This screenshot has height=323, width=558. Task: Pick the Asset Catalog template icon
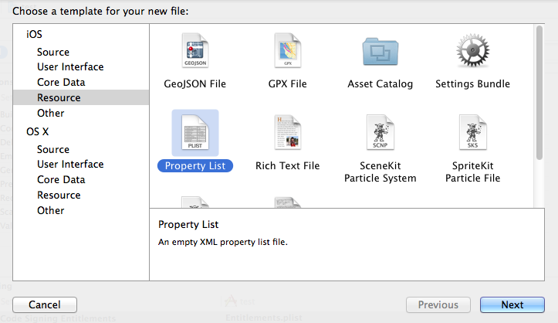pyautogui.click(x=380, y=53)
